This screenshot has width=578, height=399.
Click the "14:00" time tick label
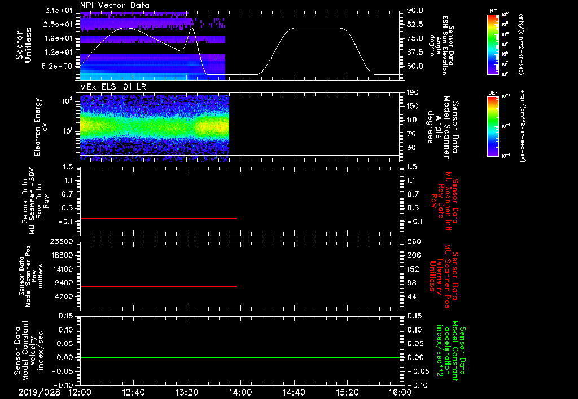240,392
